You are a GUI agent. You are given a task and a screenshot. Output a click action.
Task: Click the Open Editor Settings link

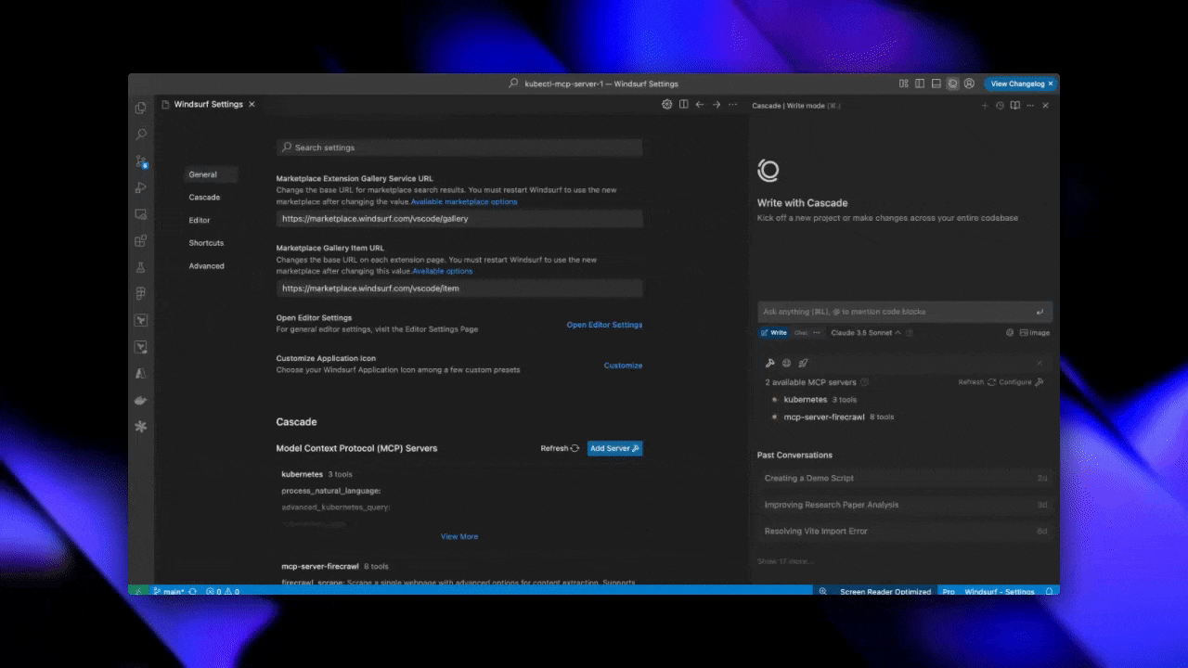coord(604,325)
